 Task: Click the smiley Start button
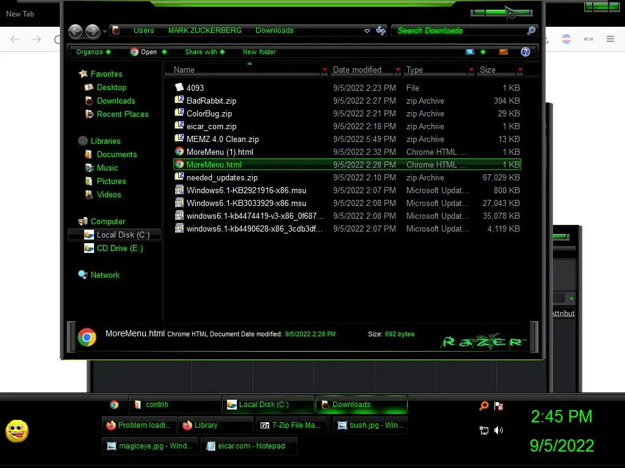pyautogui.click(x=17, y=431)
